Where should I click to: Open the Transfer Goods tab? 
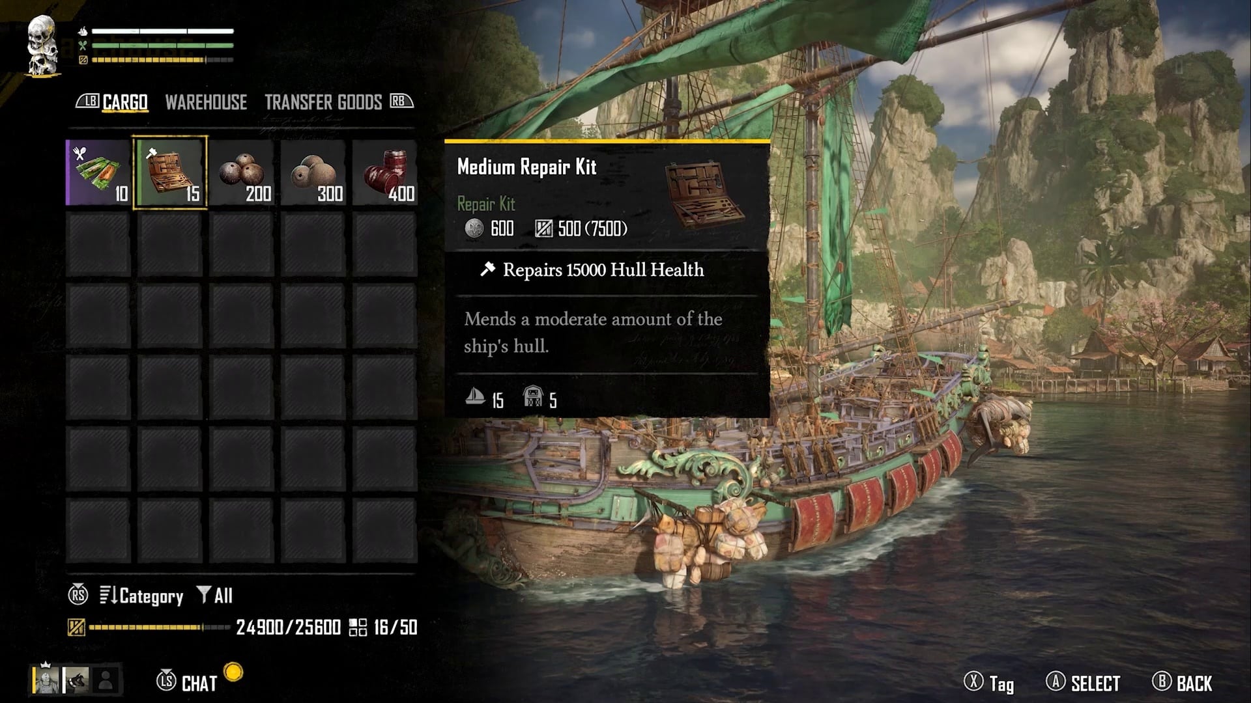[x=323, y=102]
